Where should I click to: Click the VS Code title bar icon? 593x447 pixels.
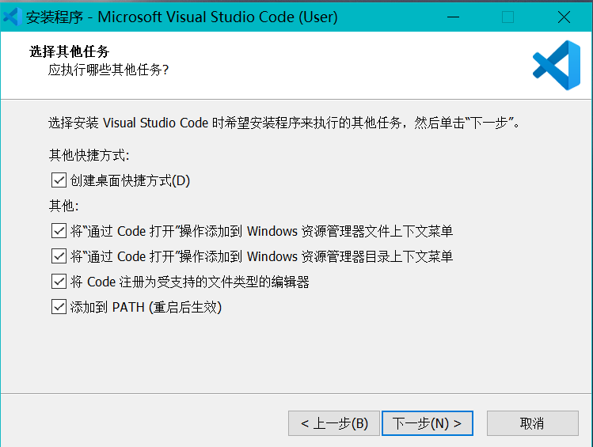(x=12, y=17)
